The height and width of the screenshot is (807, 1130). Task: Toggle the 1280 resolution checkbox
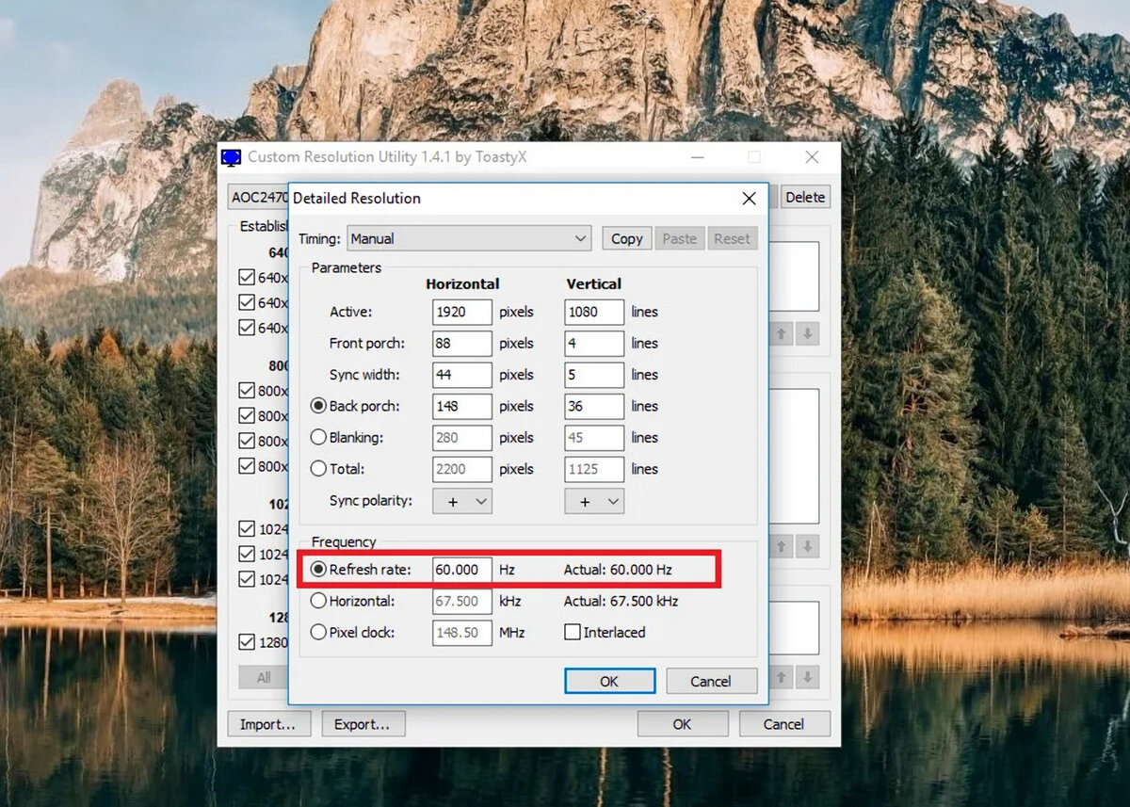coord(247,642)
